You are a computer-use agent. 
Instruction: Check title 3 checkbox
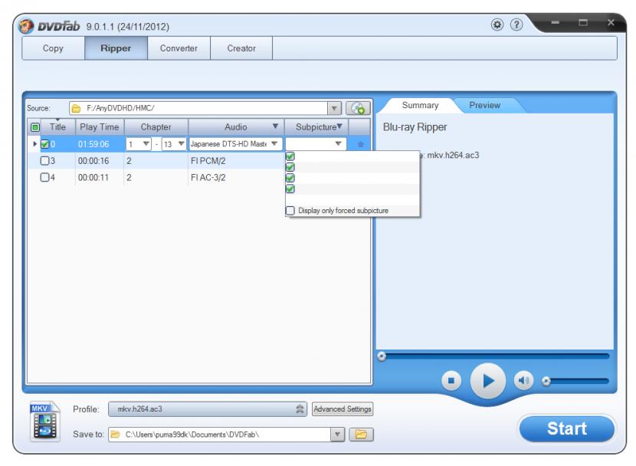44,161
